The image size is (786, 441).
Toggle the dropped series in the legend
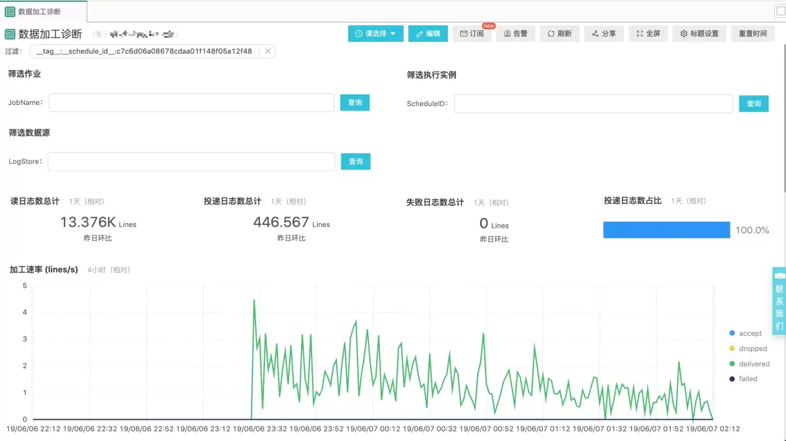click(748, 348)
